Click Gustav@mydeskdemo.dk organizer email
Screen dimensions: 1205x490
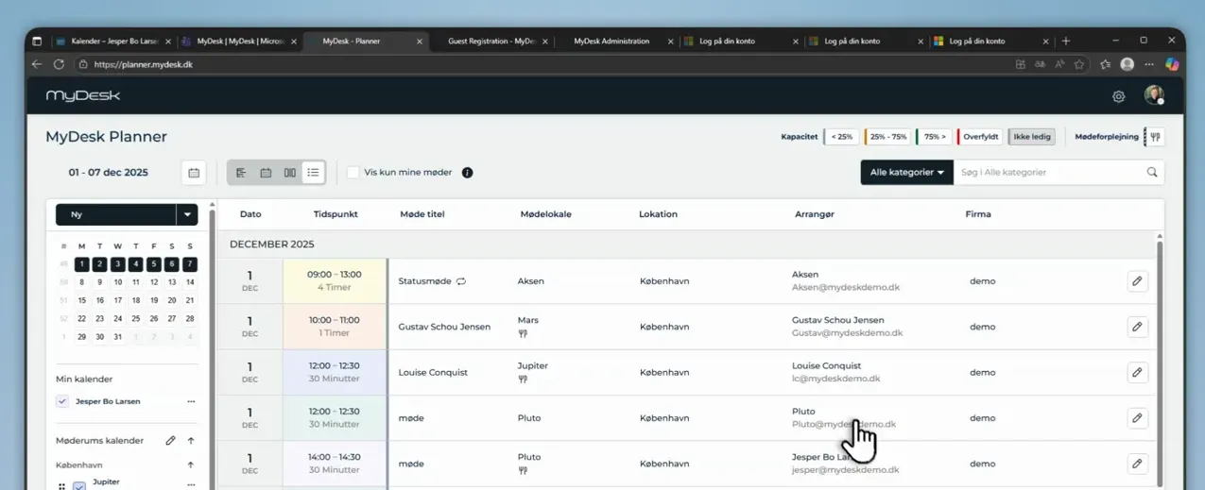coord(848,333)
